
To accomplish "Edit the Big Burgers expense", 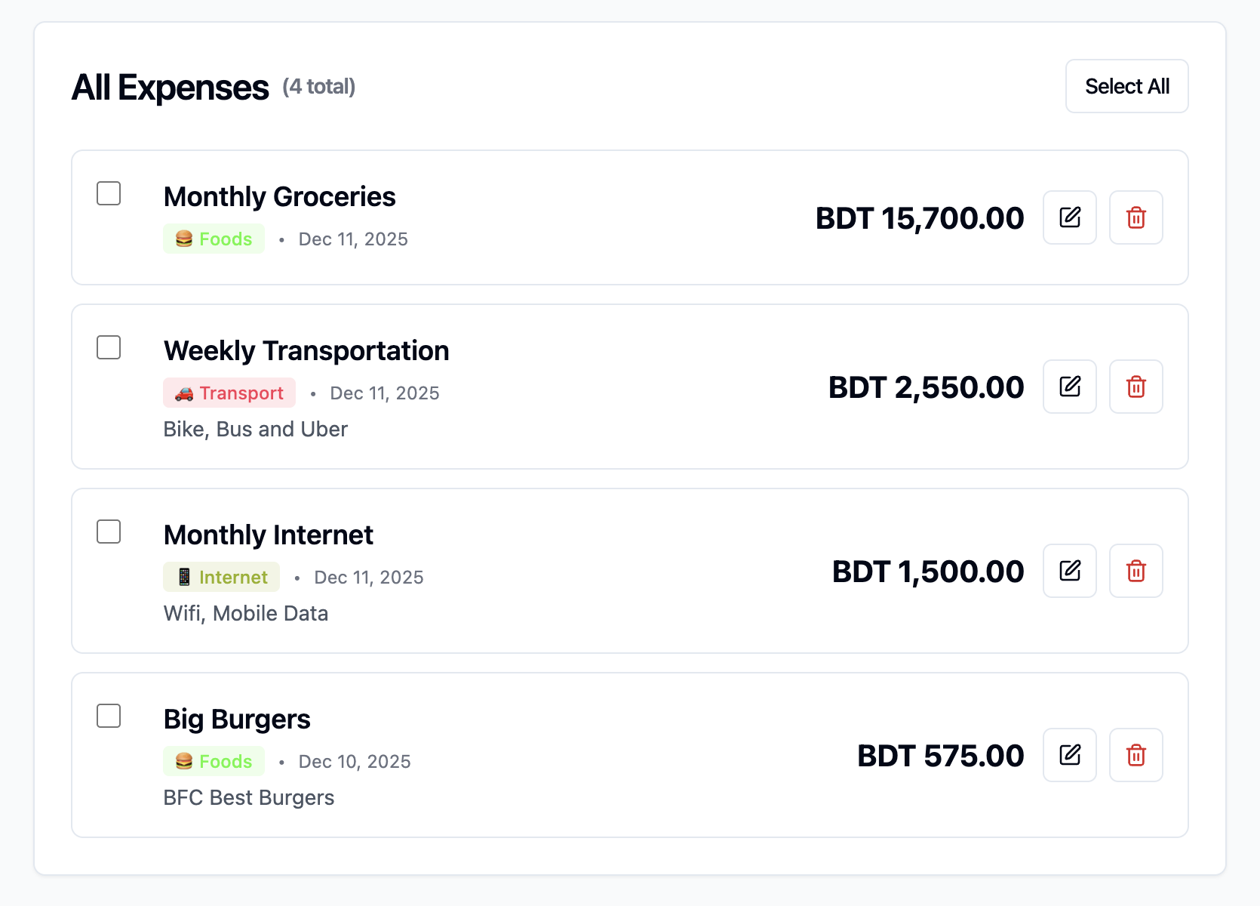I will tap(1069, 755).
